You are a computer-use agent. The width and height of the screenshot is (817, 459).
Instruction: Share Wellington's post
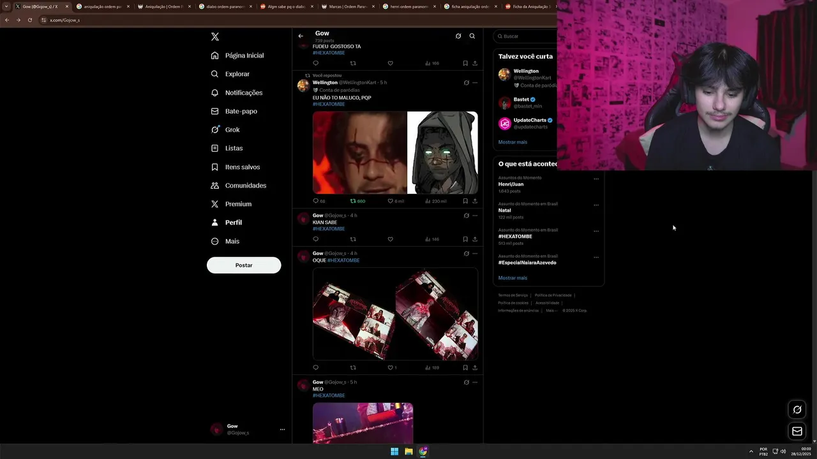click(475, 201)
